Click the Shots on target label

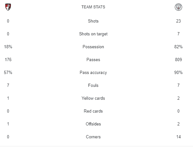[x=93, y=34]
